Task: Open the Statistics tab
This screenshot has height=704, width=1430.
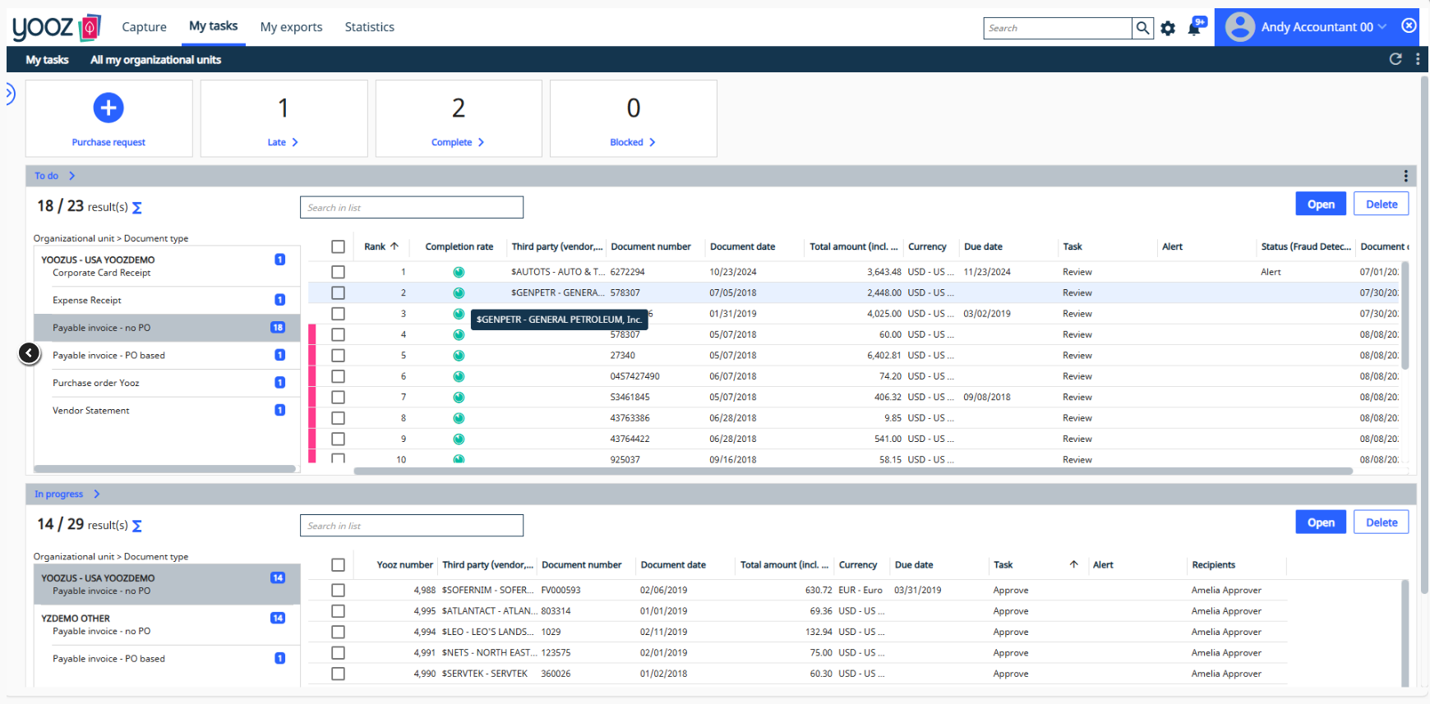Action: (x=370, y=27)
